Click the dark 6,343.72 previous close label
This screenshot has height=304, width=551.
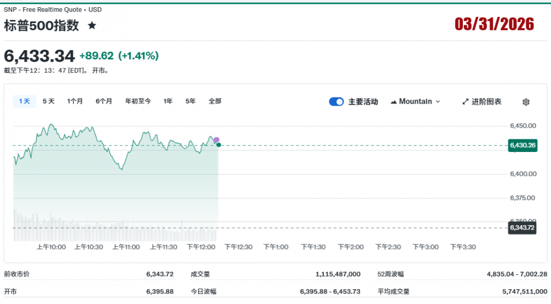(522, 227)
